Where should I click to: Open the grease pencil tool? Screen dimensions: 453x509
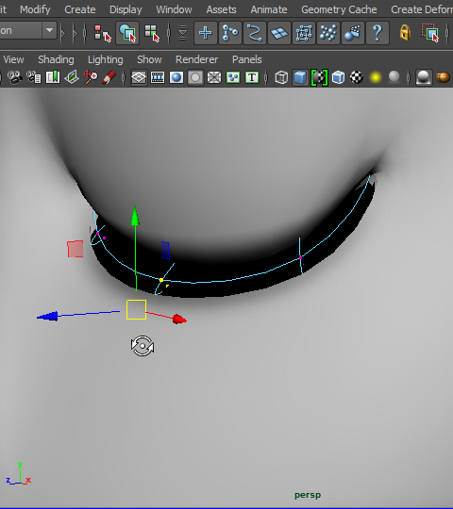click(x=109, y=77)
